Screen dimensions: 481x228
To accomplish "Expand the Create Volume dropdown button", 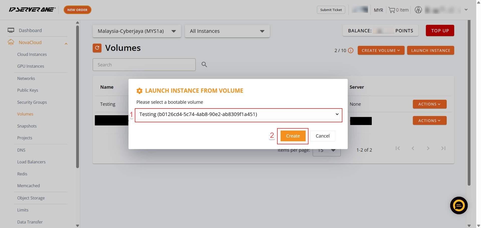I will coord(381,51).
